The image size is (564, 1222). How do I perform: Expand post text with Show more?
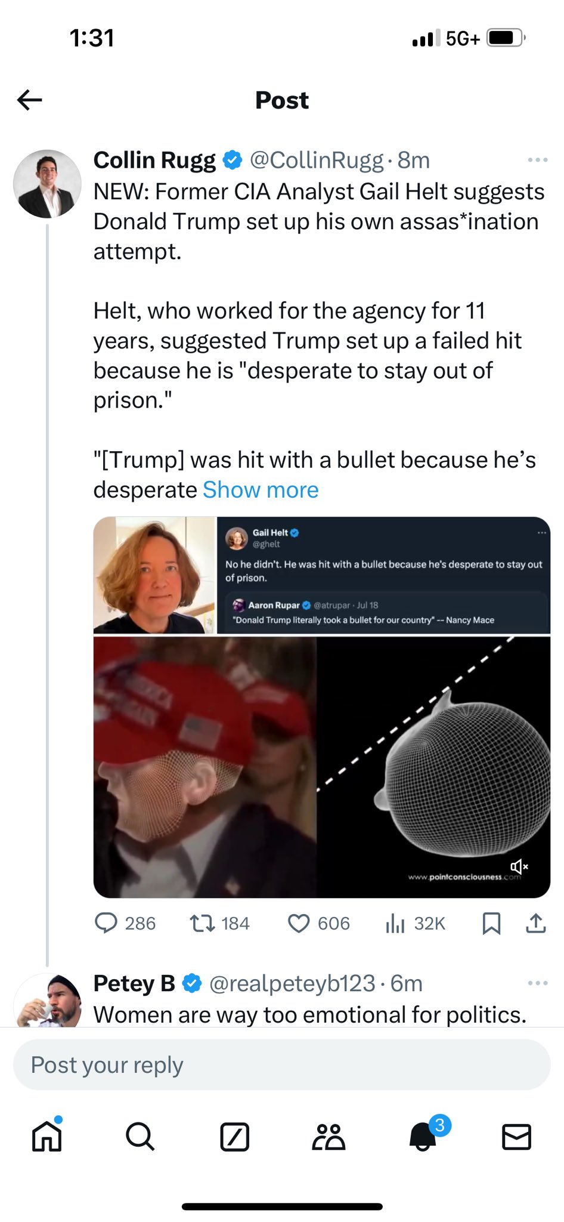[x=261, y=490]
